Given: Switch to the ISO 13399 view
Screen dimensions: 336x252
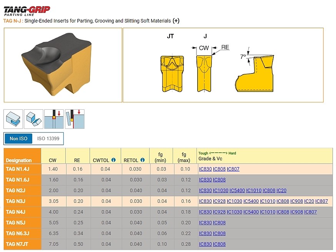Looking at the screenshot, I should [48, 139].
